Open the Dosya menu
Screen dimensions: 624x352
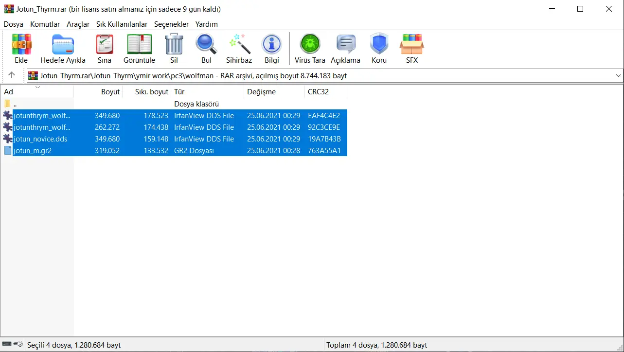click(14, 24)
